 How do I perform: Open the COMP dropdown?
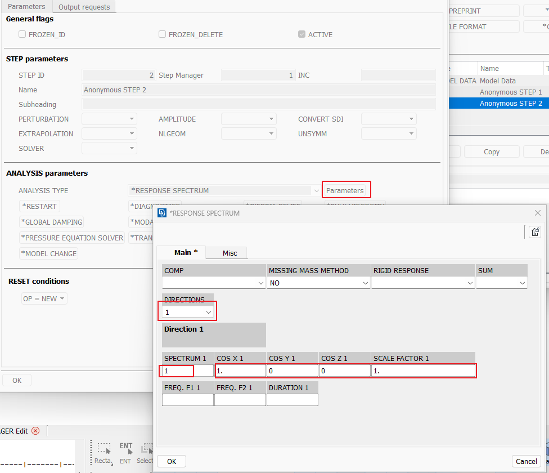[x=214, y=283]
